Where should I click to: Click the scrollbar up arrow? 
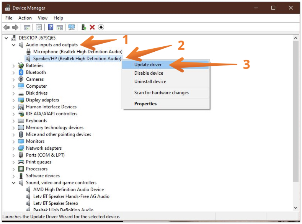tap(295, 38)
